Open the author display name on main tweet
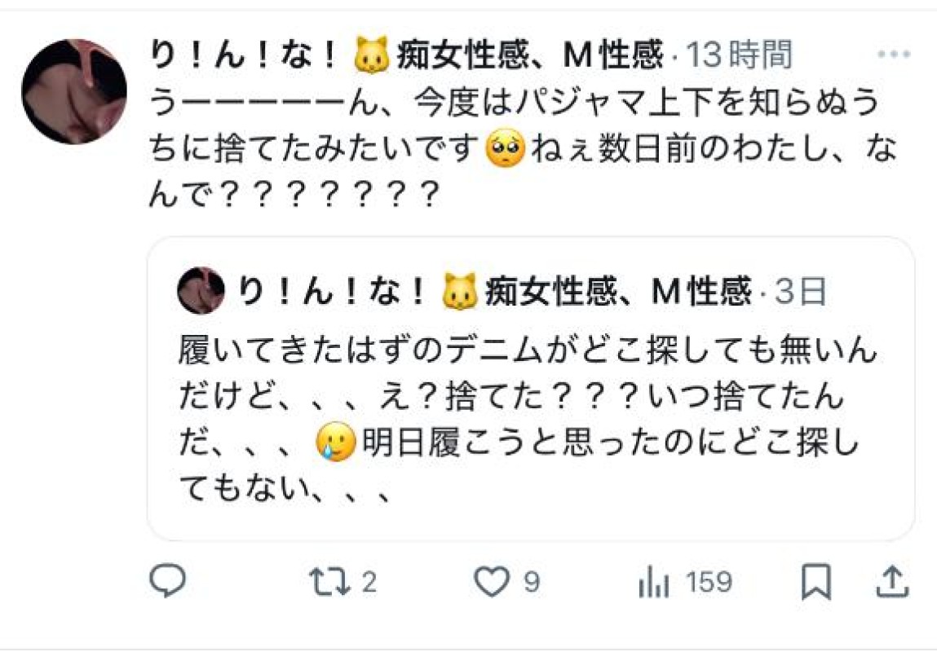The width and height of the screenshot is (937, 652). click(406, 55)
